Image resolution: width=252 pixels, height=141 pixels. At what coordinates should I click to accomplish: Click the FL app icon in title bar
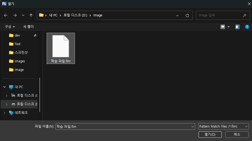pos(4,3)
